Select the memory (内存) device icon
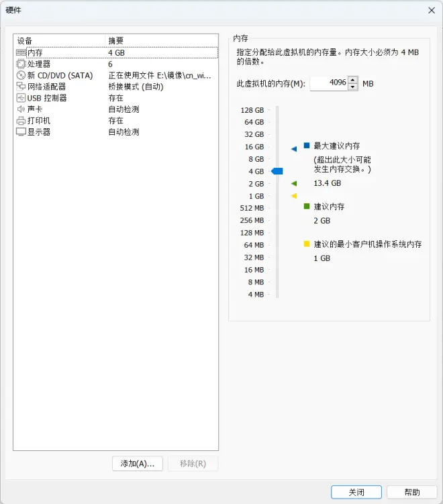The width and height of the screenshot is (443, 504). click(21, 52)
